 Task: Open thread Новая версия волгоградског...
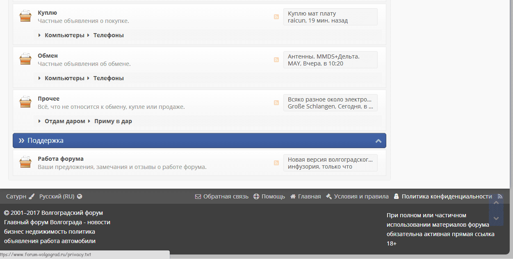pos(330,160)
